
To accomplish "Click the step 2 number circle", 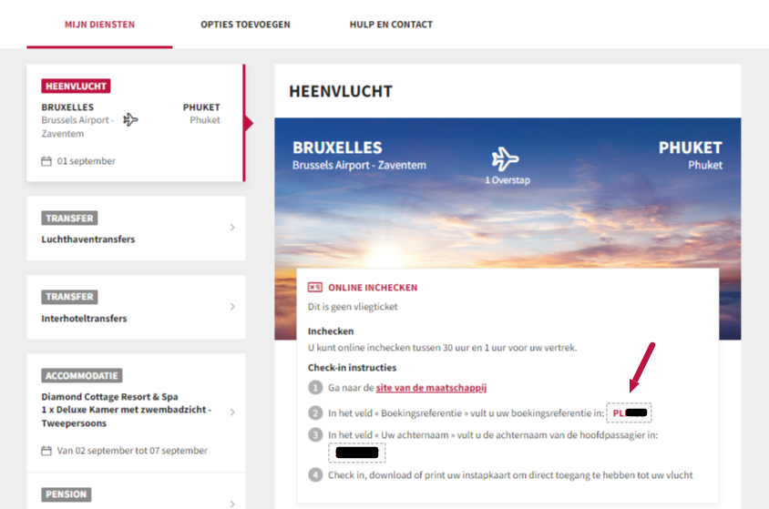I will point(315,412).
